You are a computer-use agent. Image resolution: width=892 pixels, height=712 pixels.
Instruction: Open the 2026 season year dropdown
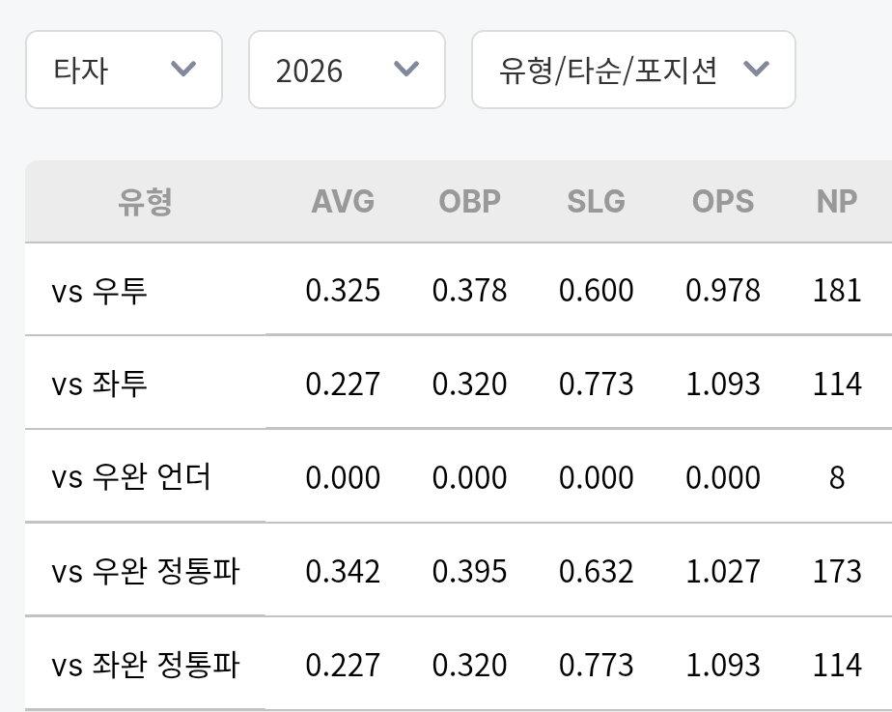click(x=347, y=70)
